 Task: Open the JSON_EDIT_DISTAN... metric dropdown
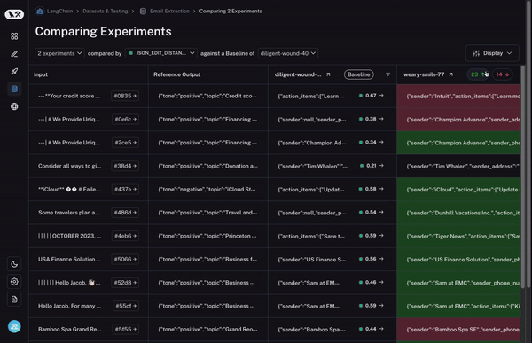161,53
